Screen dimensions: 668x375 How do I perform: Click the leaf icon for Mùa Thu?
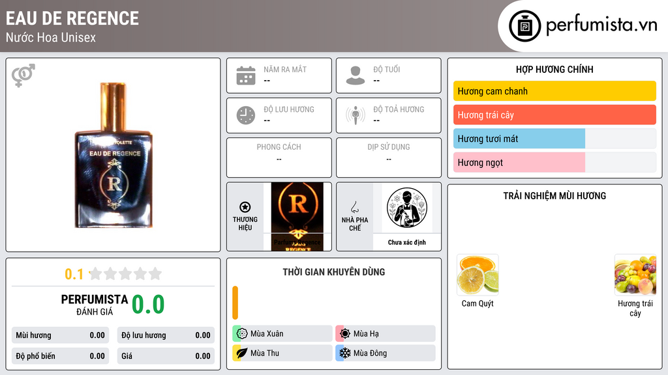[x=242, y=353]
